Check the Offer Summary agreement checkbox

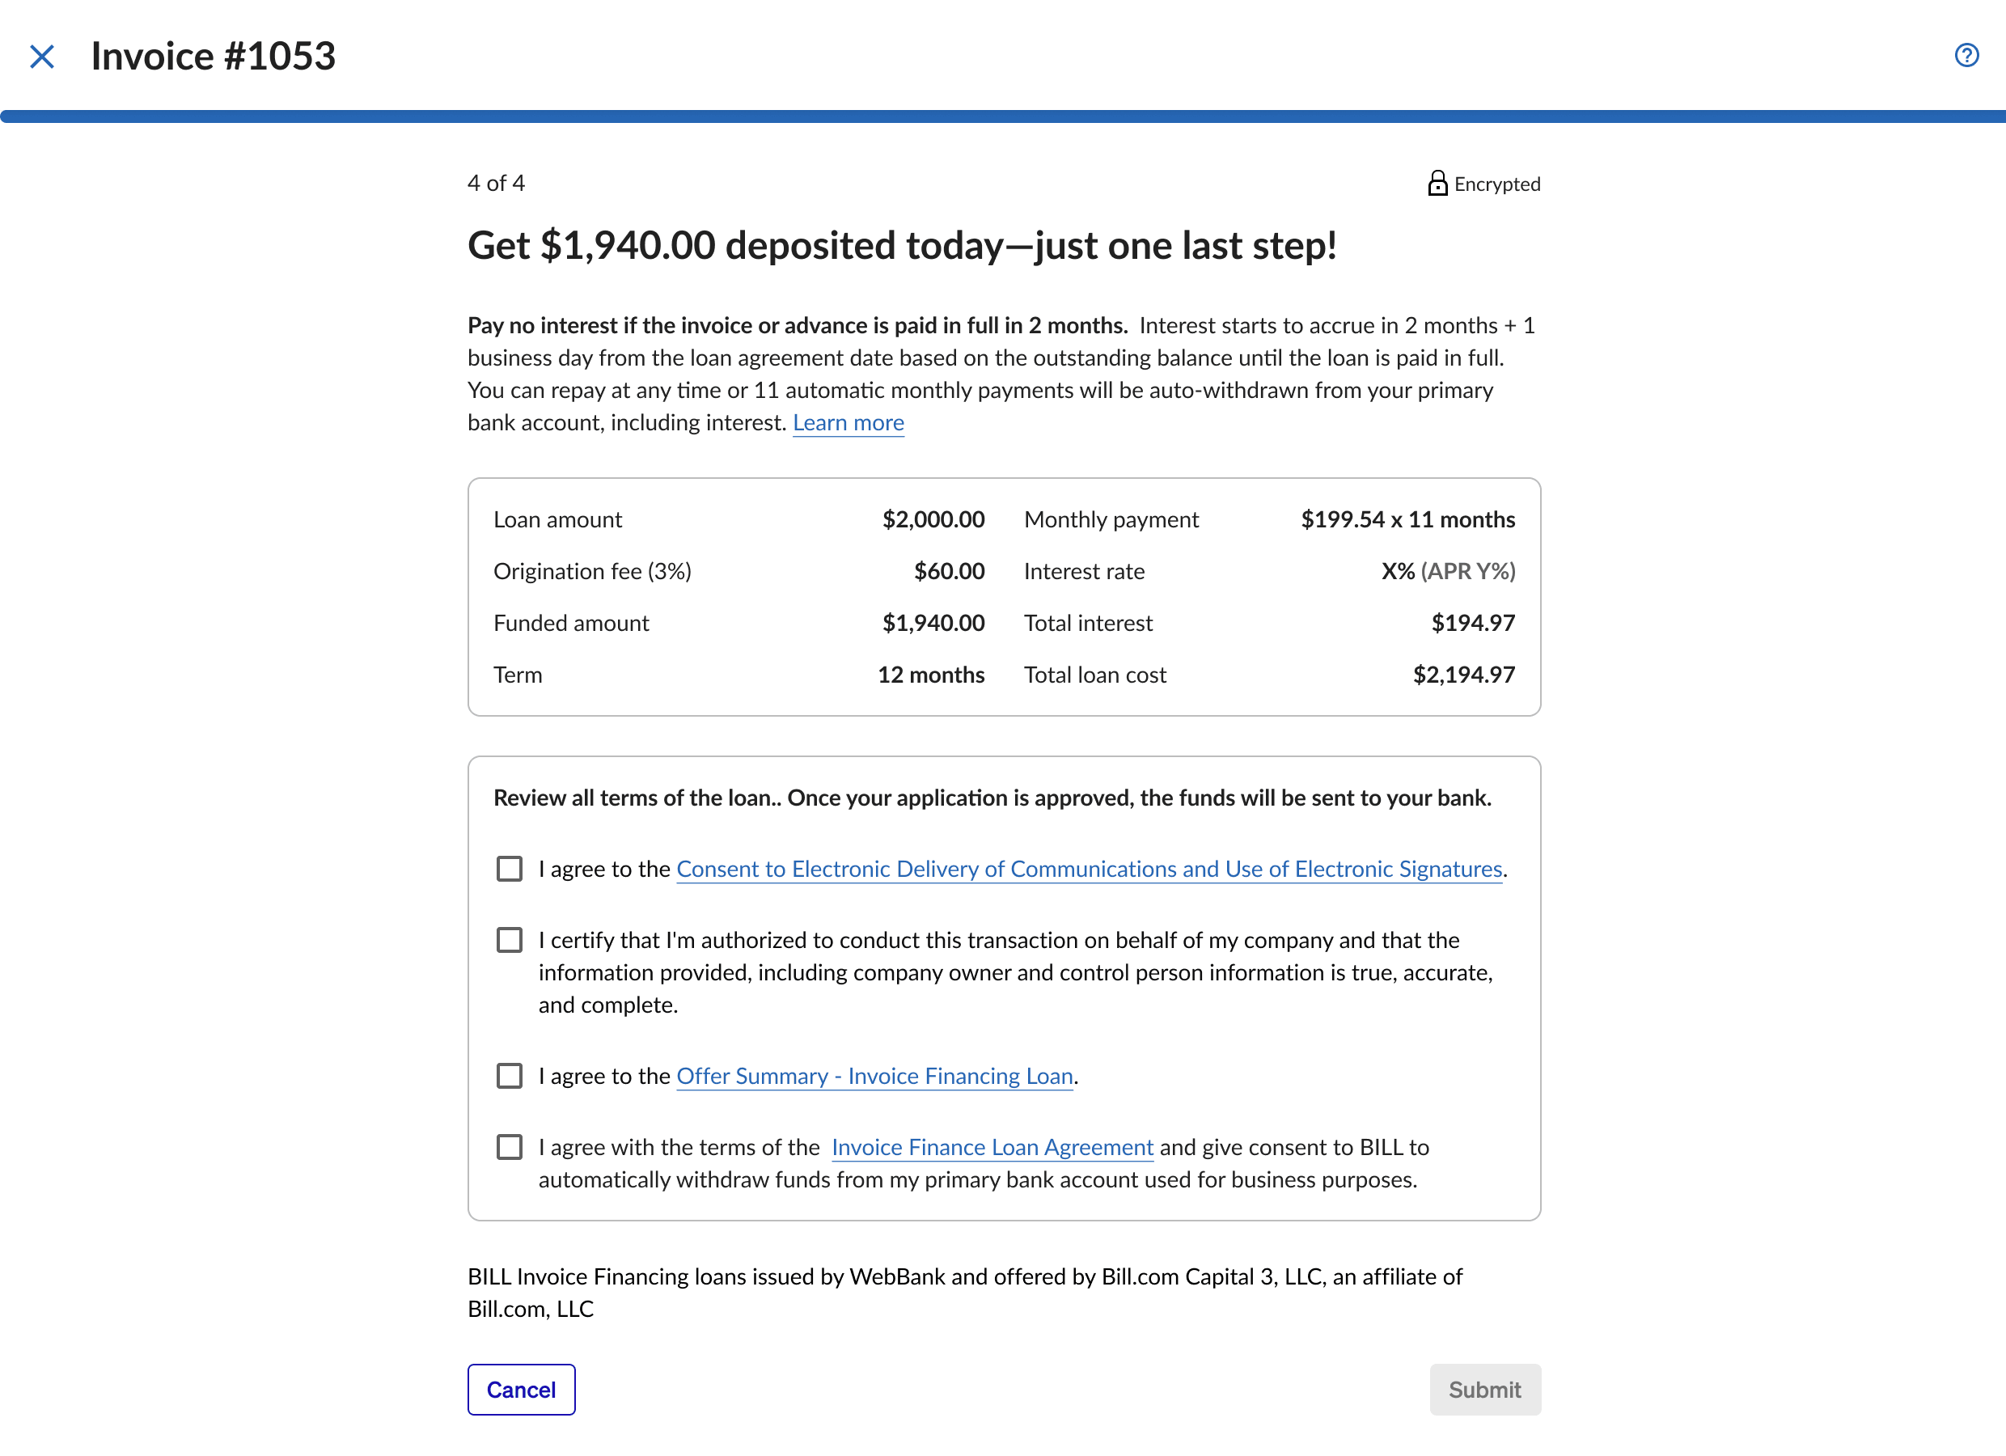pyautogui.click(x=510, y=1076)
